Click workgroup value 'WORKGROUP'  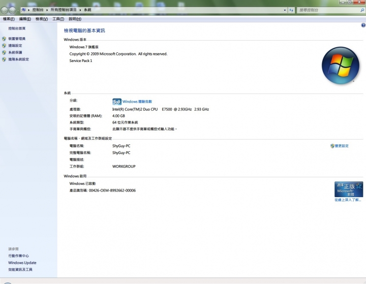point(124,166)
